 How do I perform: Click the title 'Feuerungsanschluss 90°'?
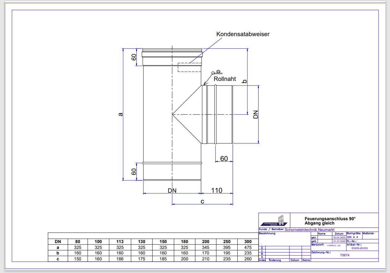(x=330, y=219)
